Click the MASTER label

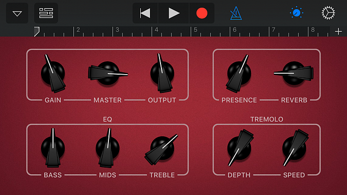click(x=107, y=100)
